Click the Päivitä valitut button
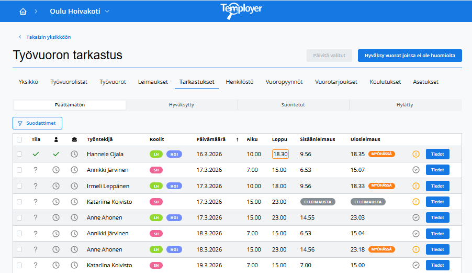 (329, 56)
